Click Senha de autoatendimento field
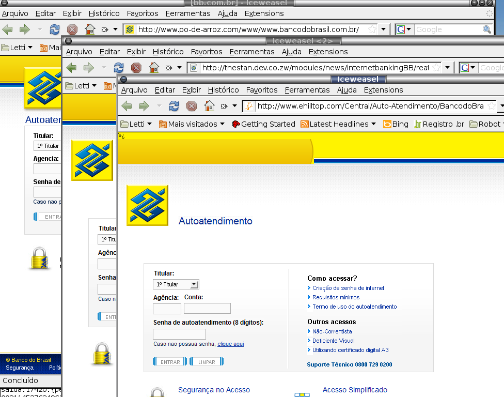504x397 pixels. pos(179,334)
